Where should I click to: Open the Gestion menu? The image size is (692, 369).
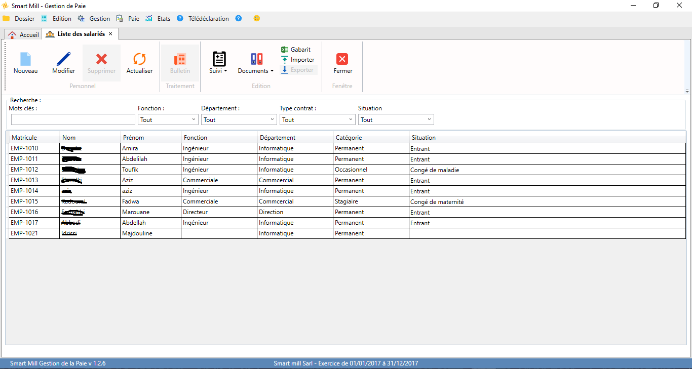pos(100,19)
